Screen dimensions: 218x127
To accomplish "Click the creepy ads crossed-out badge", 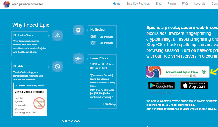I will point(39,103).
